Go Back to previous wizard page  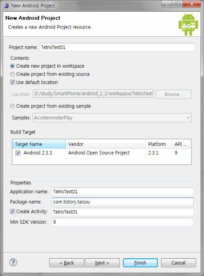click(x=67, y=263)
